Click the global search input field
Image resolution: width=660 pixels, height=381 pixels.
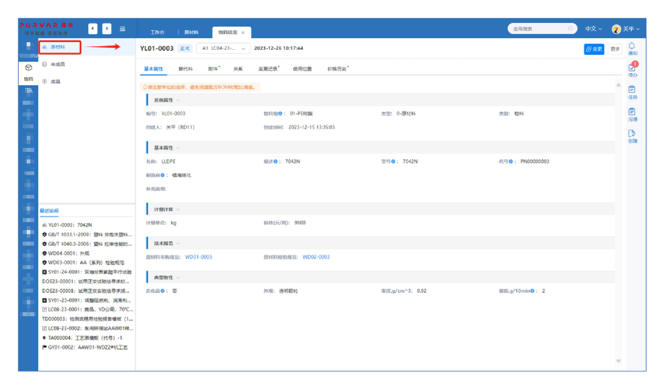tap(539, 29)
